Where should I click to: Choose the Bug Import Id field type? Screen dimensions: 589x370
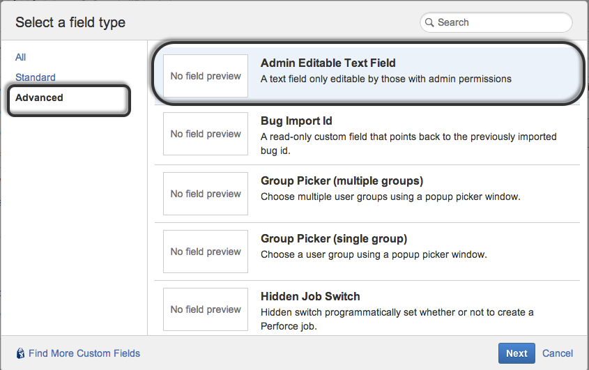[x=367, y=136]
